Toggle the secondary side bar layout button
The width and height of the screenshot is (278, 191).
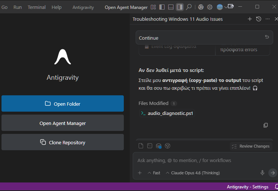tap(179, 7)
